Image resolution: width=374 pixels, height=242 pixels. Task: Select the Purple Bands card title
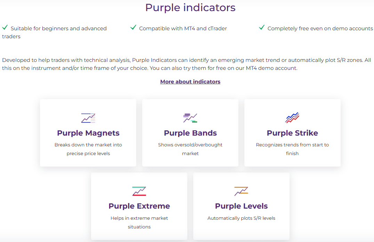click(190, 133)
